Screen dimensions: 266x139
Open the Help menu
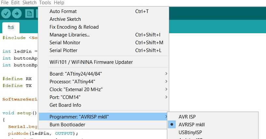pyautogui.click(x=59, y=3)
